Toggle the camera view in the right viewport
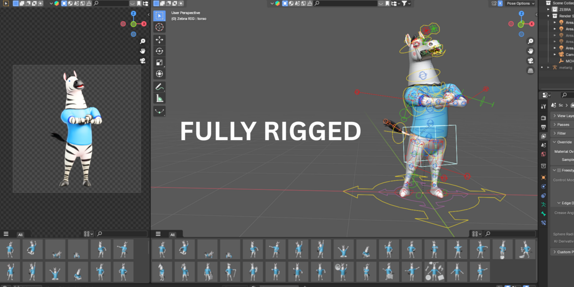The width and height of the screenshot is (574, 287). (x=530, y=61)
